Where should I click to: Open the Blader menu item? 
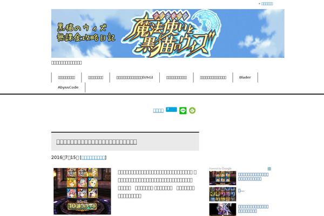(x=245, y=77)
